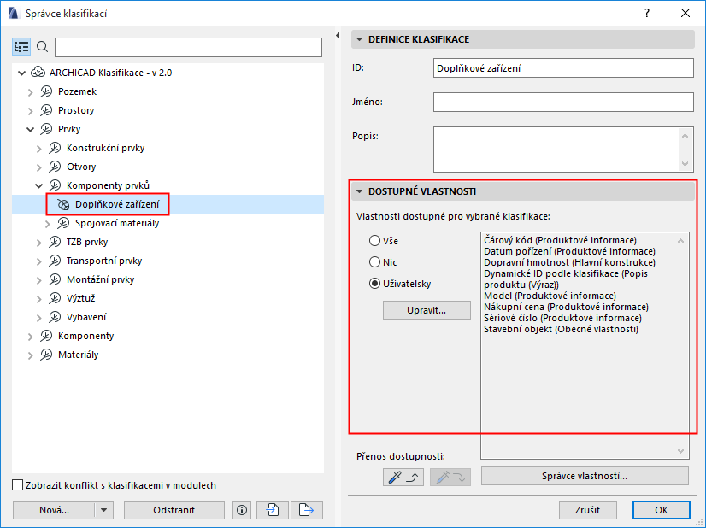Select the Vše radio button

[374, 241]
